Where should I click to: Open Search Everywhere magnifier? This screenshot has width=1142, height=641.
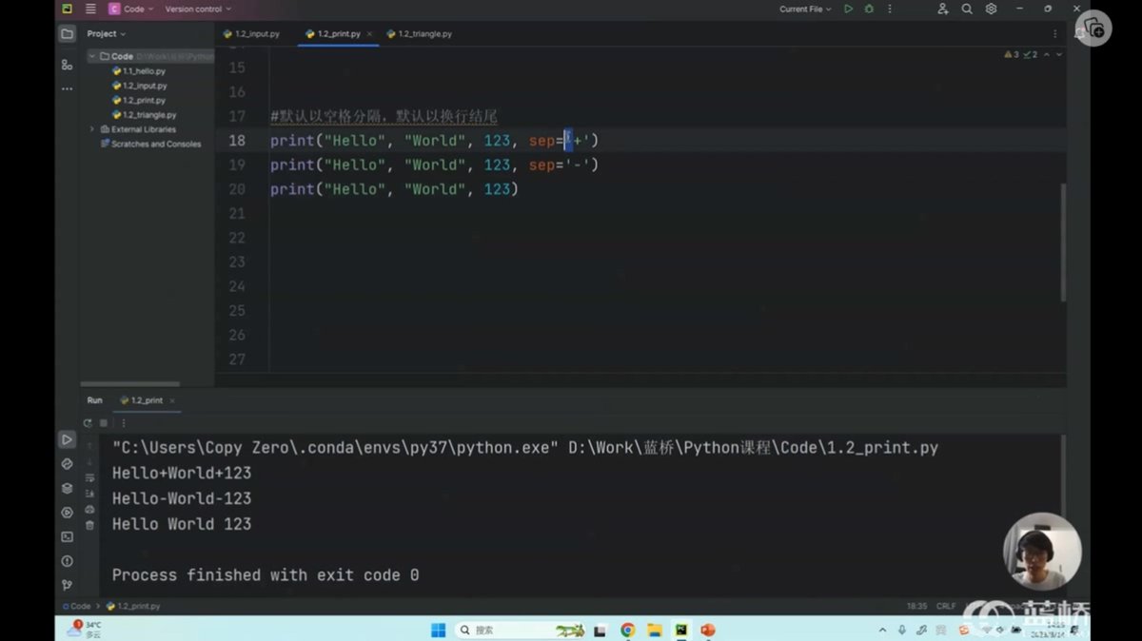[967, 9]
